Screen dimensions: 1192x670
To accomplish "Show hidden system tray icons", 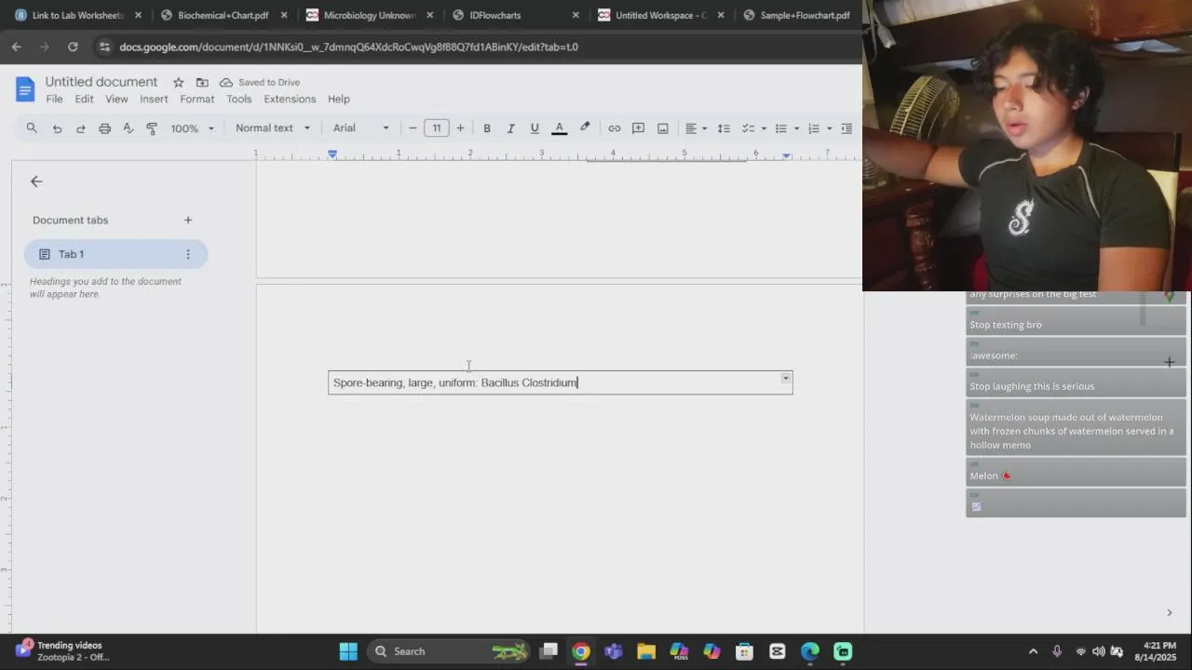I will 1033,651.
